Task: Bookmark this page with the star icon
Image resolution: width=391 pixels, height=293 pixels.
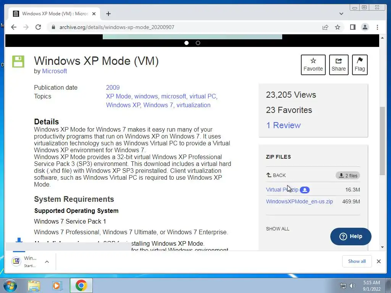Action: (x=338, y=27)
